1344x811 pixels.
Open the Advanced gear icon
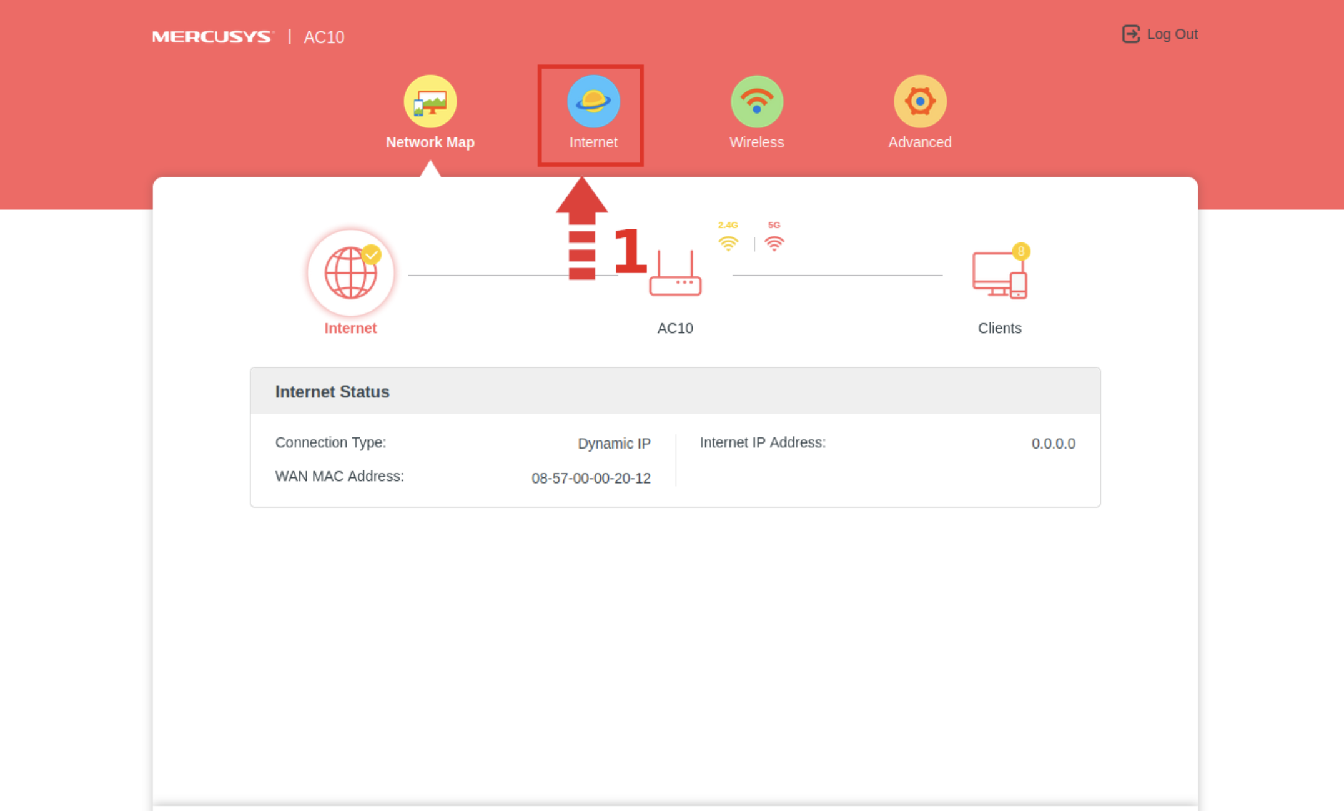click(919, 101)
